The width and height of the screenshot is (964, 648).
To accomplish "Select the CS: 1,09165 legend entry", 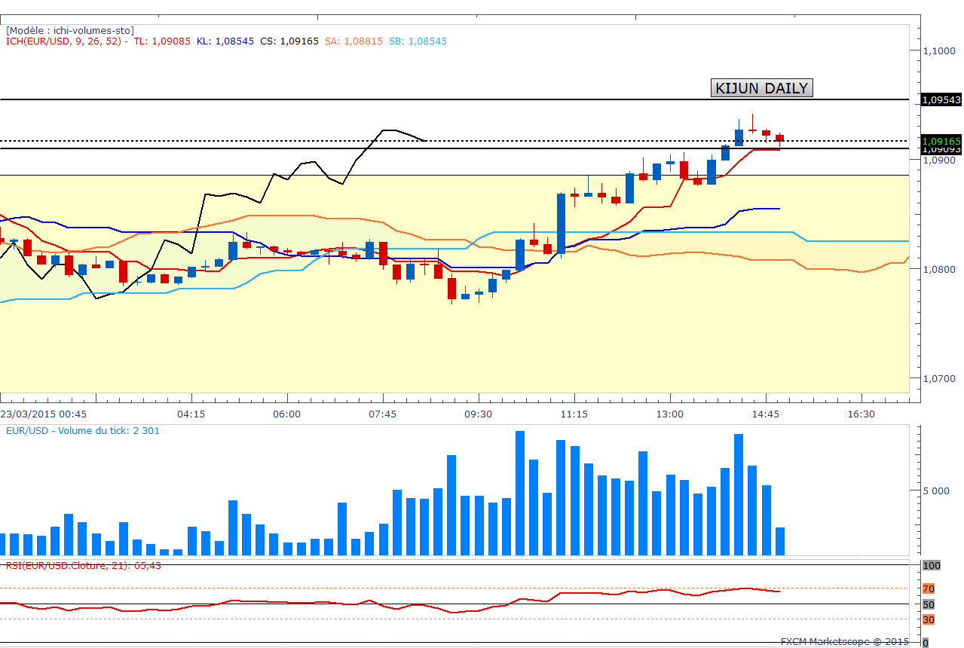I will tap(289, 41).
